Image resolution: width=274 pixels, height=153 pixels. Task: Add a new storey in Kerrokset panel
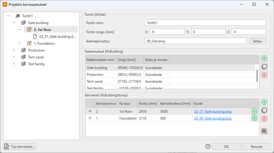264,102
